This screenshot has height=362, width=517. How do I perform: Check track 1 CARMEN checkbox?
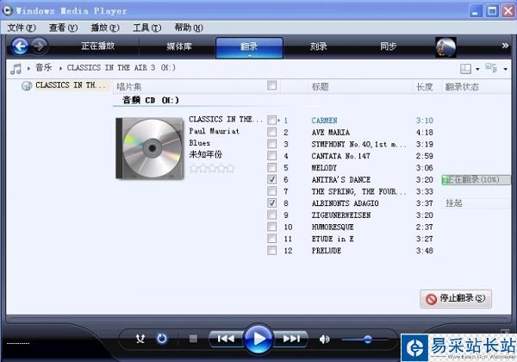pyautogui.click(x=271, y=120)
